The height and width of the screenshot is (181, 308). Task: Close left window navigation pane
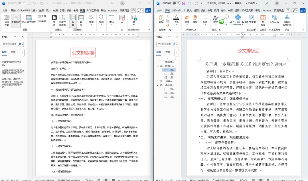(23, 37)
